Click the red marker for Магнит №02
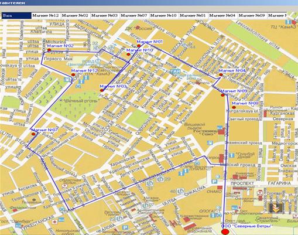This screenshot has height=235, width=298. 49,50
